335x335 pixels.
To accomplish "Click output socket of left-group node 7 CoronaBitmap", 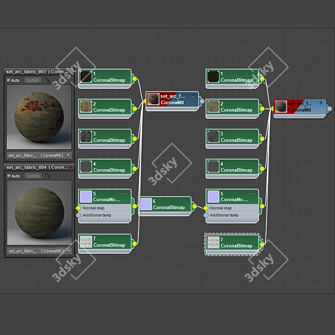I will click(134, 244).
